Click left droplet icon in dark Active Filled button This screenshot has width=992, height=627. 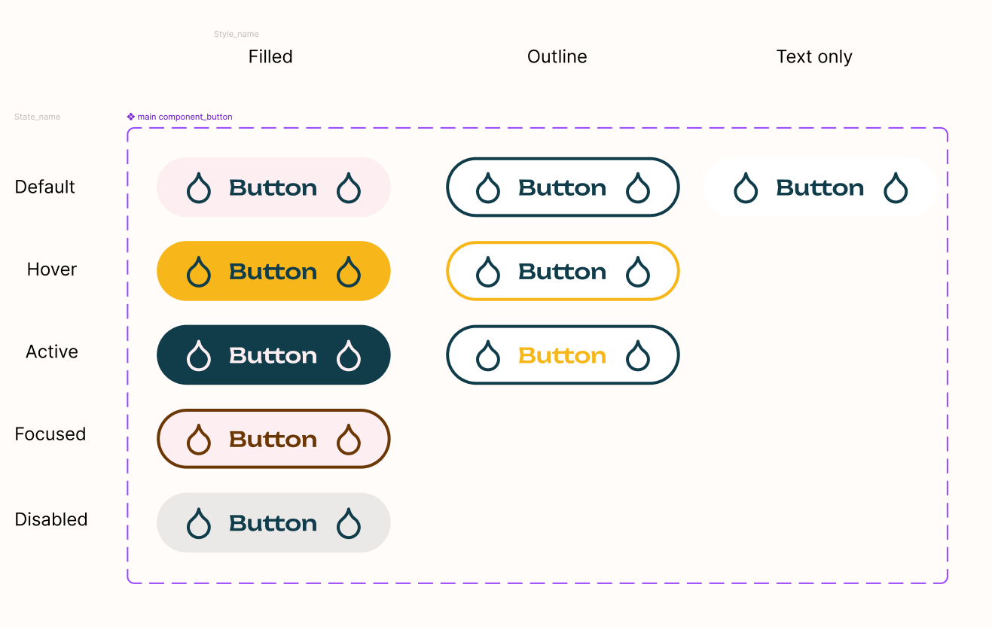[x=198, y=356]
